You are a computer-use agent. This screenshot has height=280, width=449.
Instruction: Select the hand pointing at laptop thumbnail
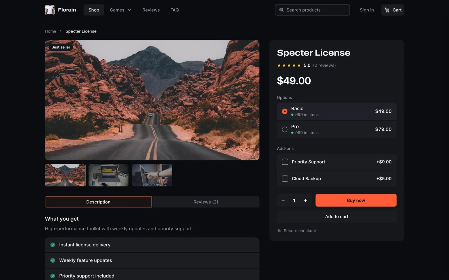click(152, 175)
